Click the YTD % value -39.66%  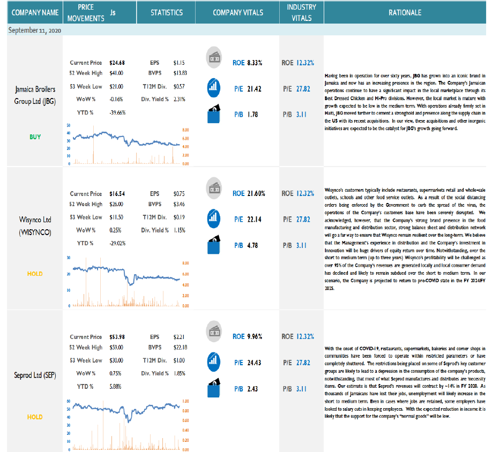click(x=118, y=112)
